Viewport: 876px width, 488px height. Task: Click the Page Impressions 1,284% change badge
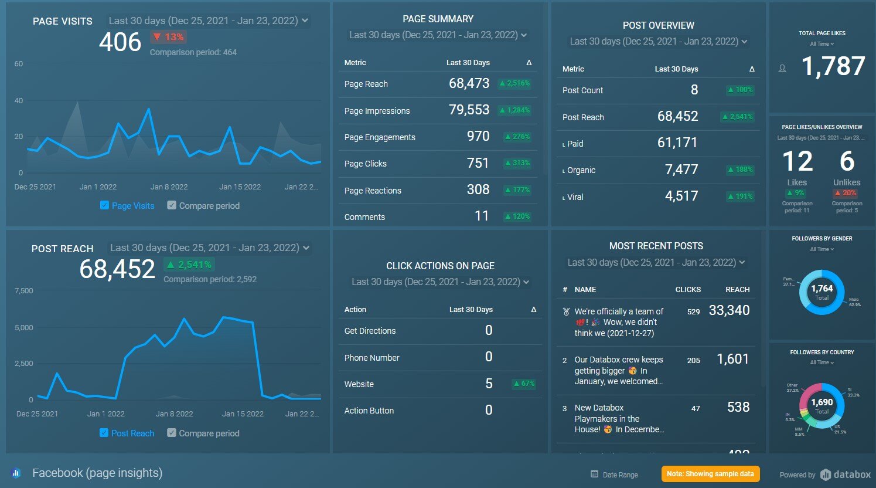click(515, 110)
